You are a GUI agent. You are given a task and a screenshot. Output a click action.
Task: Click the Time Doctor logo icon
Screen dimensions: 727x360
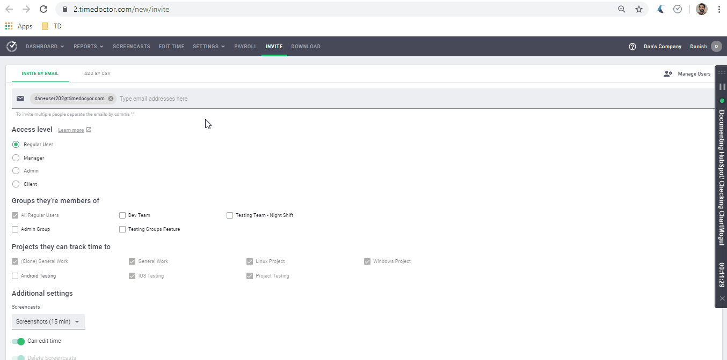point(11,47)
